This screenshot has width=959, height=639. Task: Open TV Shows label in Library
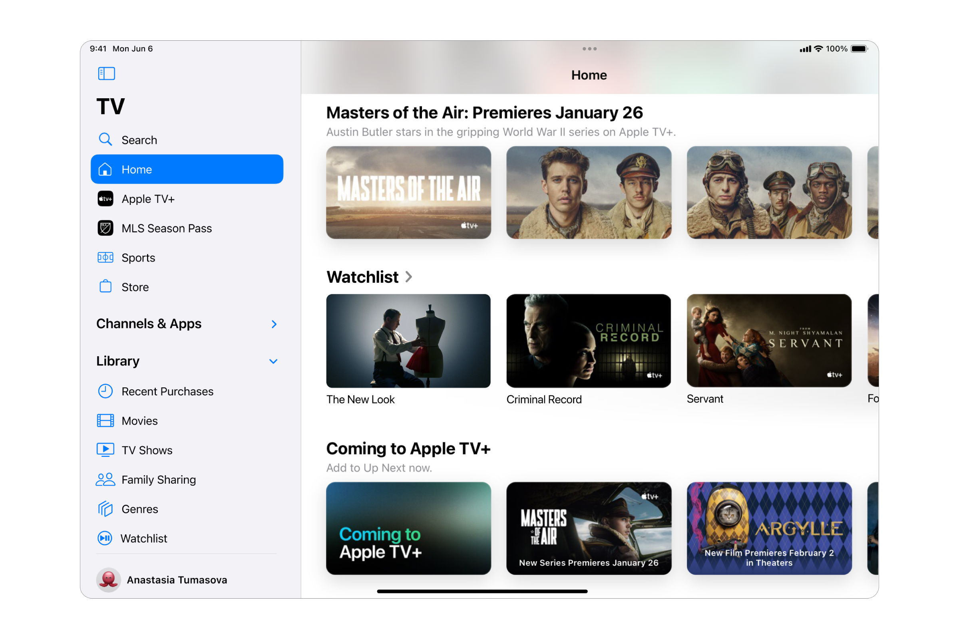click(147, 450)
